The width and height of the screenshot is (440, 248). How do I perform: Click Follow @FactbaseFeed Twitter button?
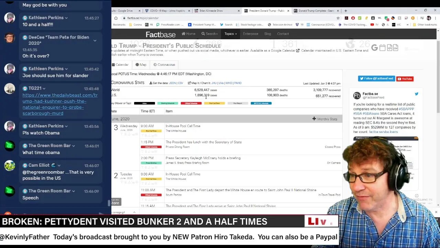(376, 79)
